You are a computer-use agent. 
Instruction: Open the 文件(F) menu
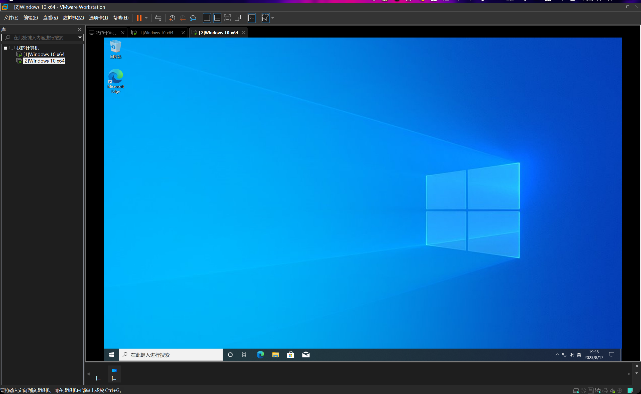11,18
